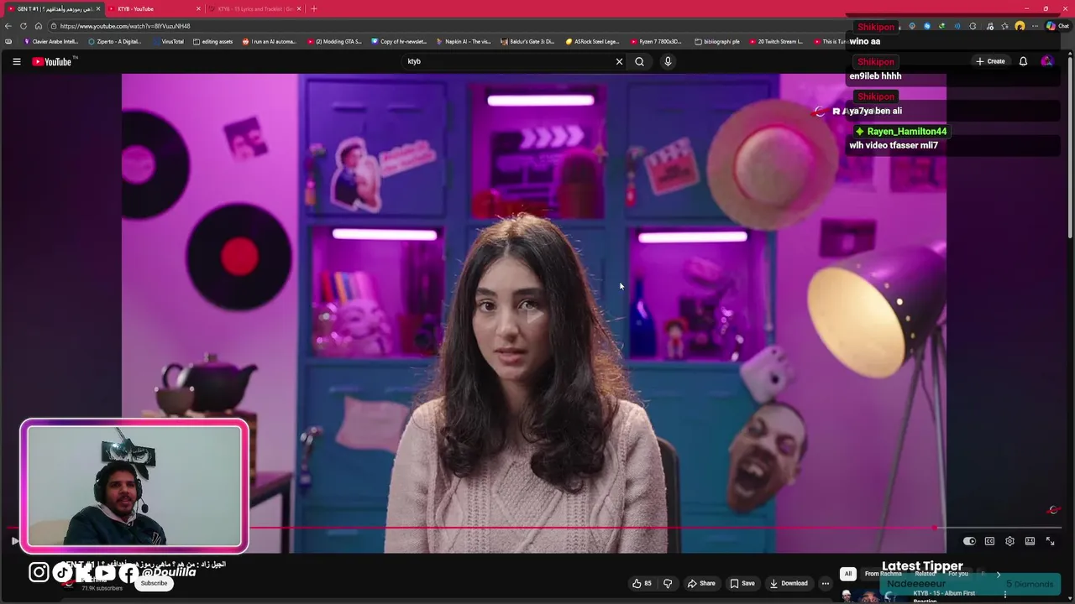Open the Ziperto bookmark
1075x604 pixels.
click(x=115, y=41)
